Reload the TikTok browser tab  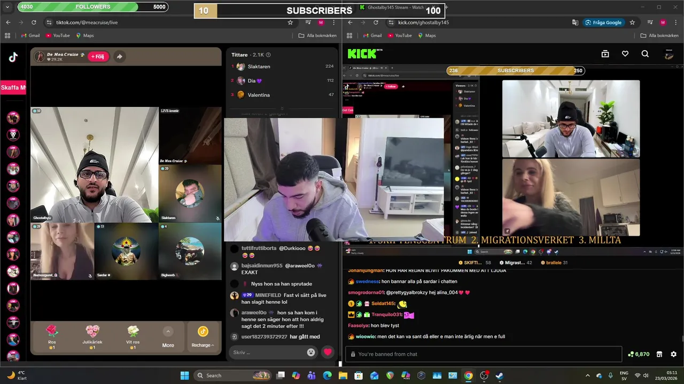pyautogui.click(x=34, y=22)
